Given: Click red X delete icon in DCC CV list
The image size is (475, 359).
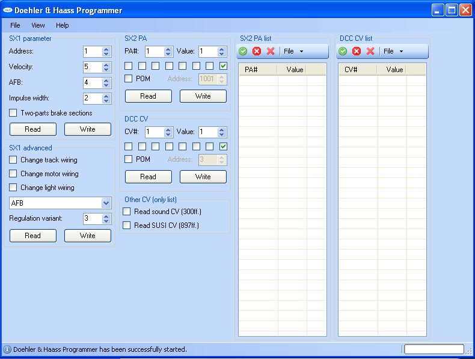Looking at the screenshot, I should [370, 51].
